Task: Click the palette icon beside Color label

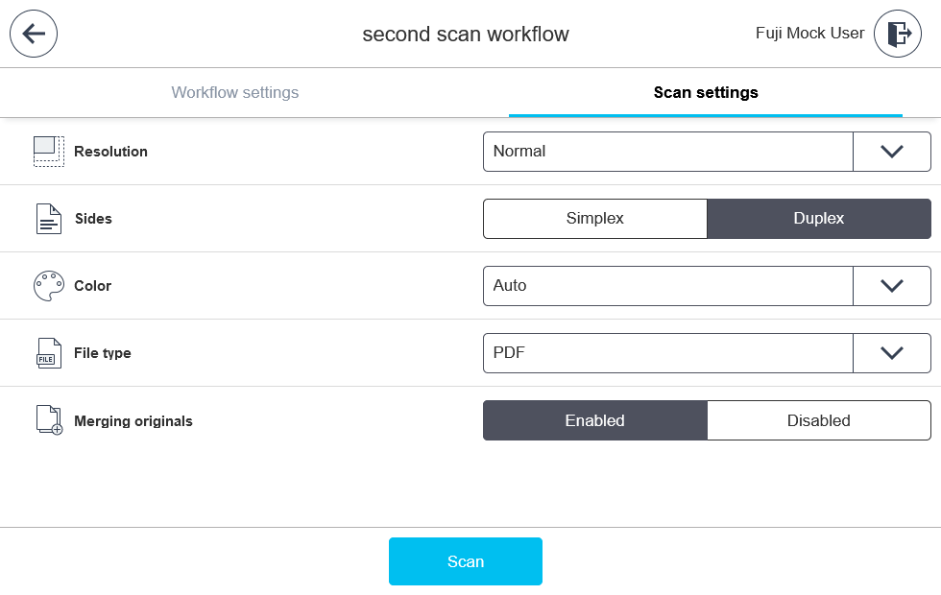Action: (48, 285)
